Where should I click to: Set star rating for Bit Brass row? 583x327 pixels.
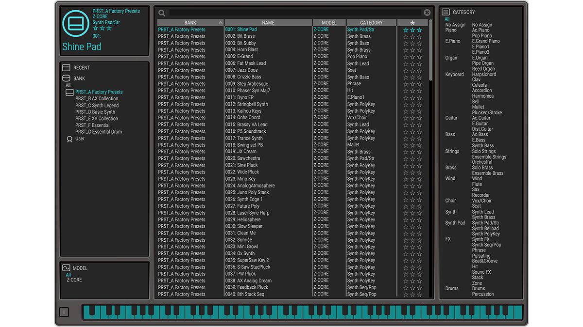(412, 36)
